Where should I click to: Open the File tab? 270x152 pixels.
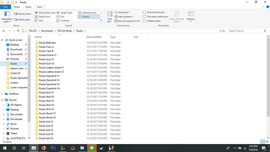click(x=5, y=7)
